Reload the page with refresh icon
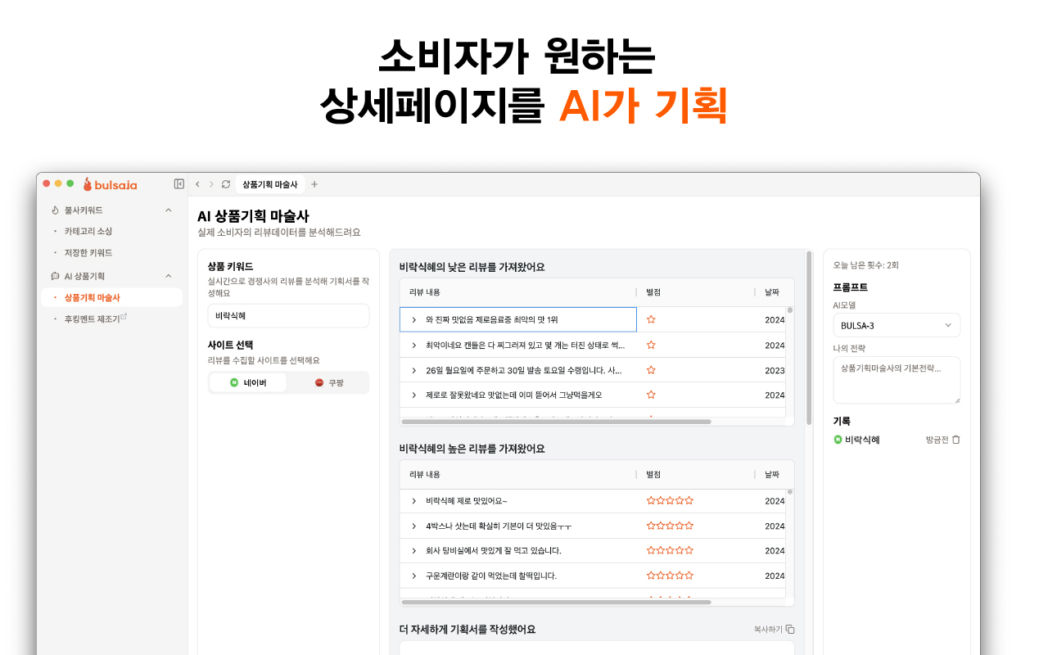The image size is (1048, 655). (226, 184)
